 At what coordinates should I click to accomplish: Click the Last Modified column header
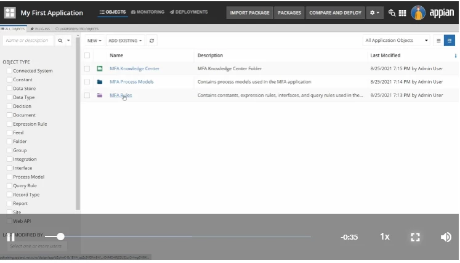pyautogui.click(x=385, y=55)
